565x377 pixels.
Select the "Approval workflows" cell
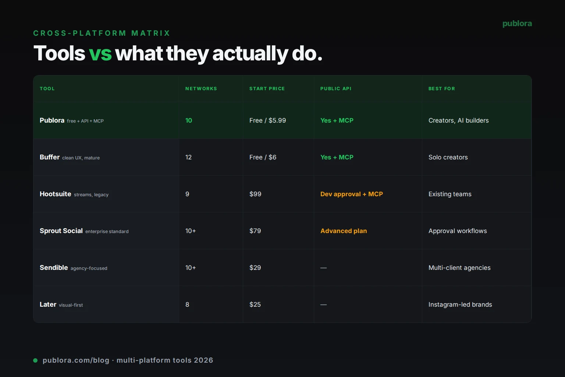pos(458,231)
